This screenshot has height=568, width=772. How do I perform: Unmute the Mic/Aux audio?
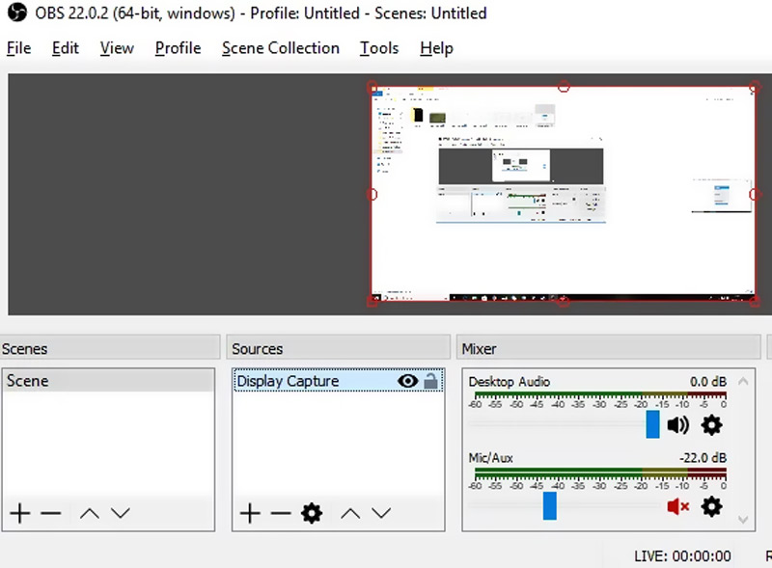(x=677, y=506)
